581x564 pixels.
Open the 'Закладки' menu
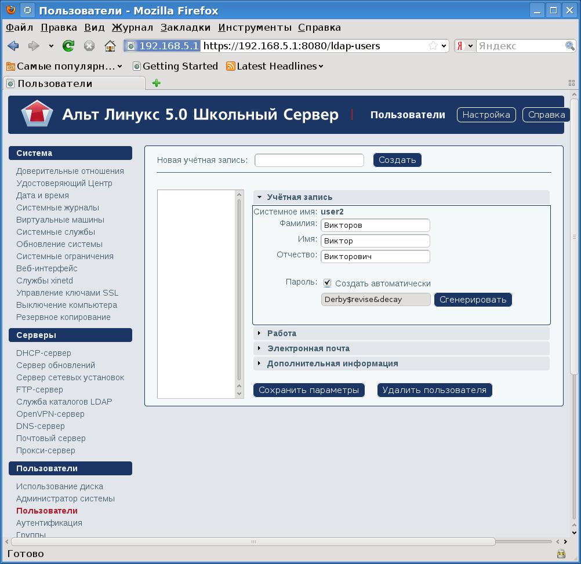coord(186,27)
